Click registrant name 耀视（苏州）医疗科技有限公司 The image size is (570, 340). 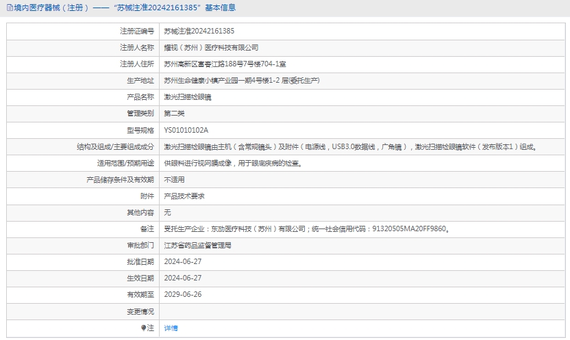[211, 47]
